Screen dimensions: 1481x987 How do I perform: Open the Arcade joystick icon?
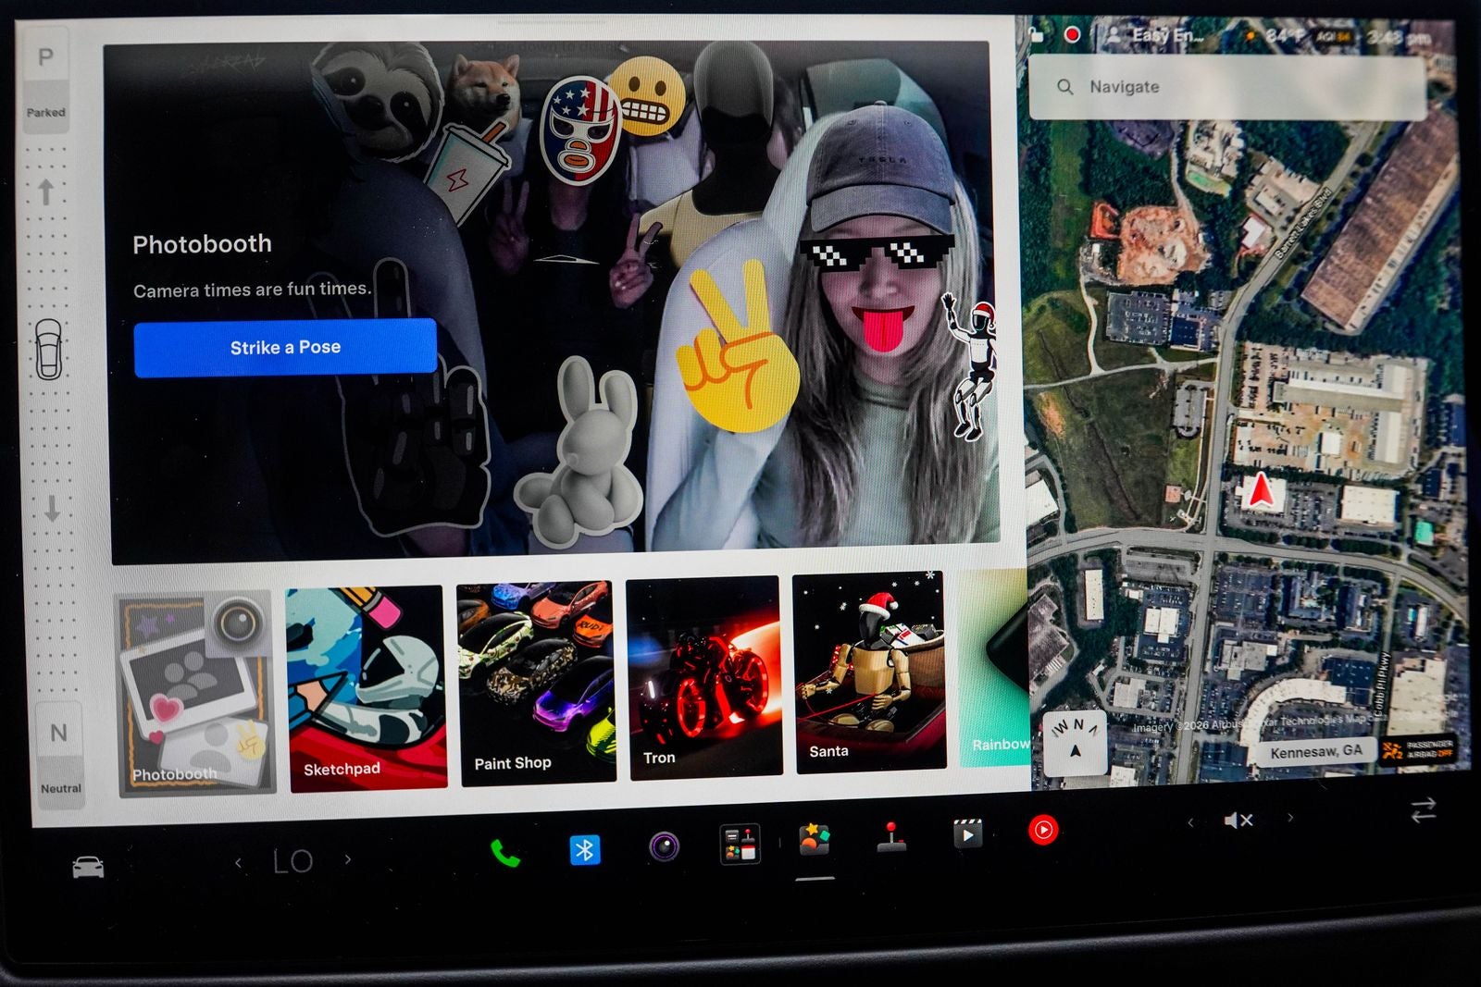click(x=891, y=836)
